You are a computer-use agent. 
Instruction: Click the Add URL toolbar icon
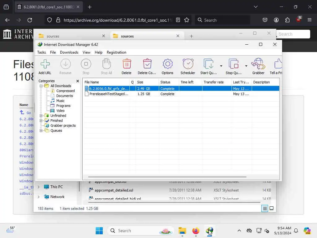coord(45,64)
